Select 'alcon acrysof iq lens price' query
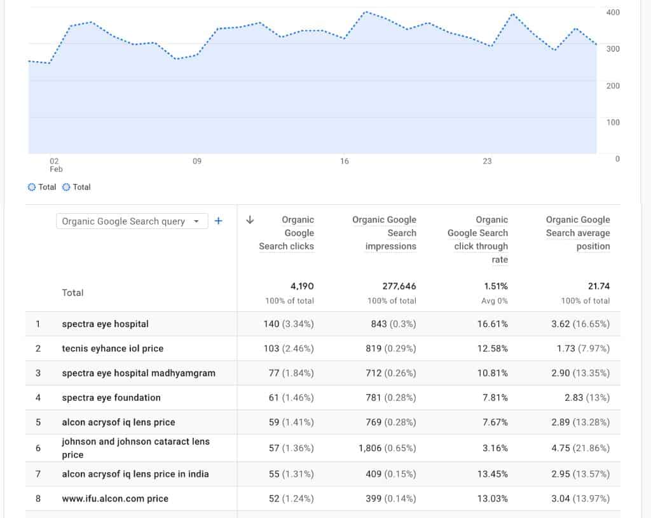 pos(118,422)
